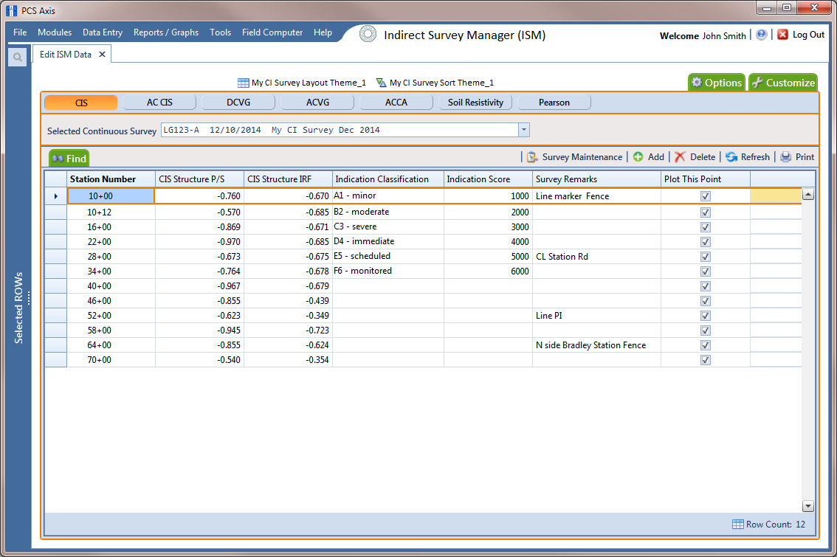Switch to the ACVG survey tab
837x557 pixels.
[x=317, y=103]
